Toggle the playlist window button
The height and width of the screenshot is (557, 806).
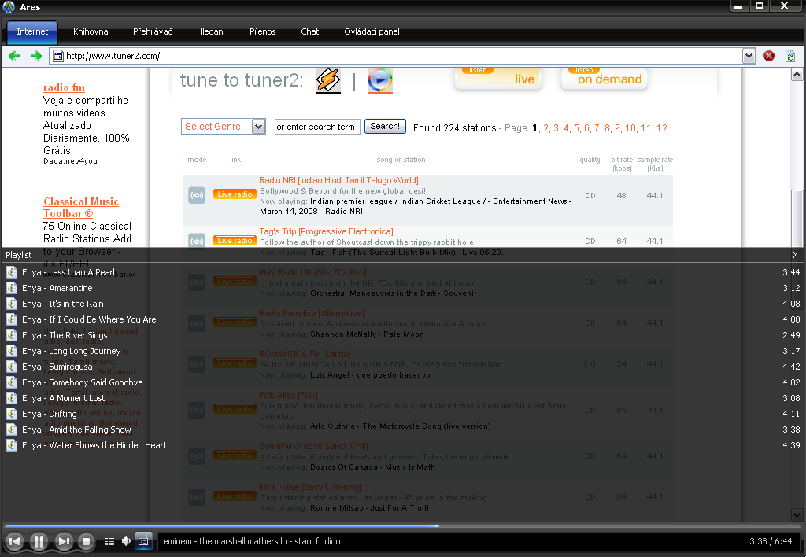tap(143, 541)
